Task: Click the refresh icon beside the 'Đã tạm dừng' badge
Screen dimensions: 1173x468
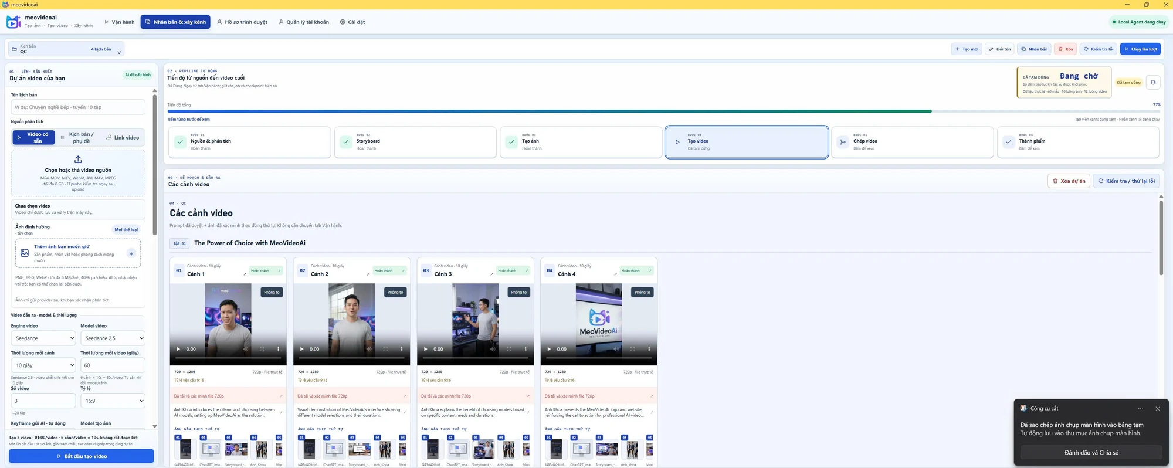Action: (1152, 82)
